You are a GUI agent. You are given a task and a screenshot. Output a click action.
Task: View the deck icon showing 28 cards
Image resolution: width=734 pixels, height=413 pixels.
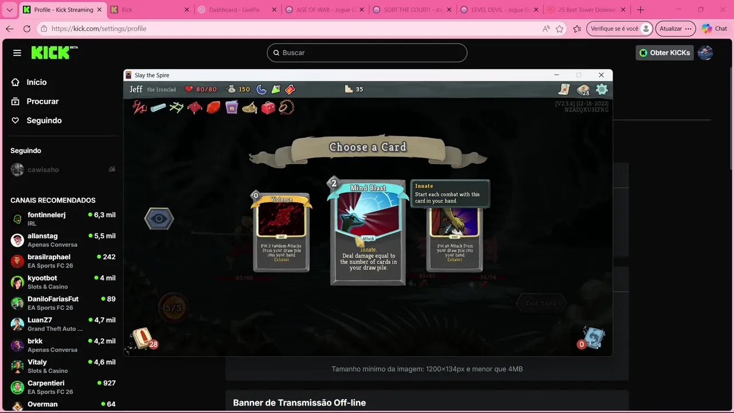[583, 89]
